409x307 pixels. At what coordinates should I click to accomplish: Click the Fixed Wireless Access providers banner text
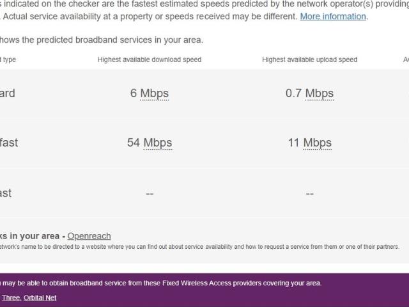(160, 283)
